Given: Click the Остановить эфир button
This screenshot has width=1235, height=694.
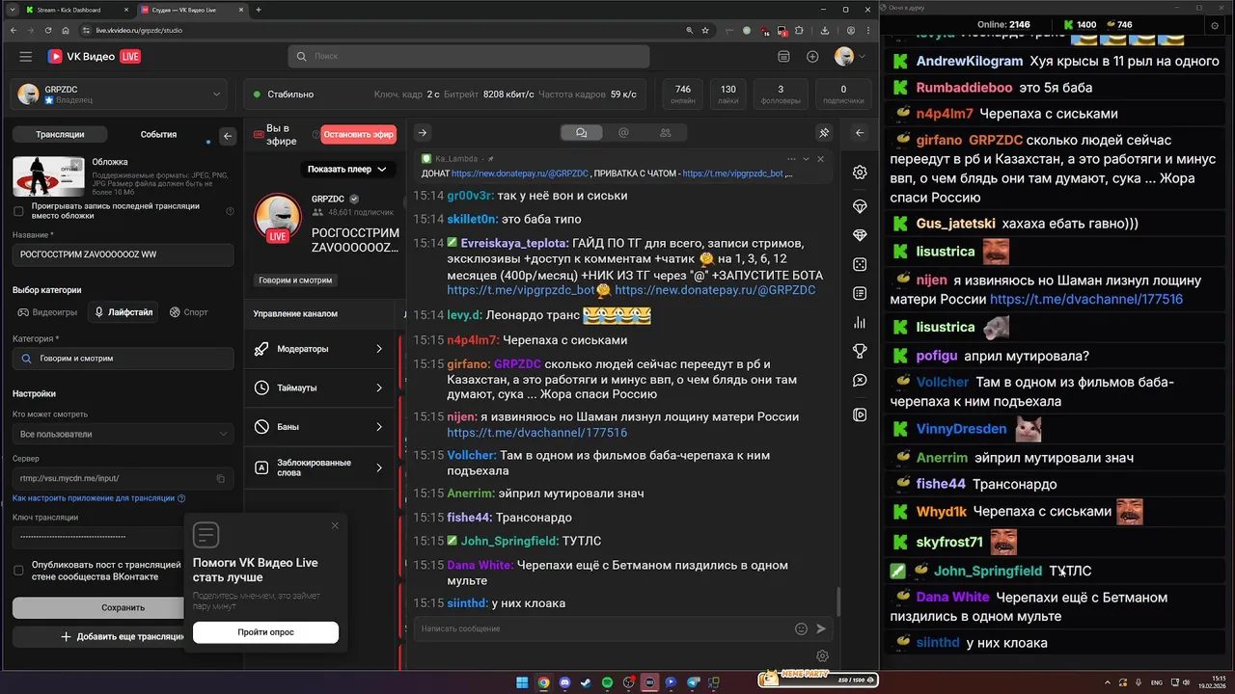Looking at the screenshot, I should pyautogui.click(x=358, y=135).
